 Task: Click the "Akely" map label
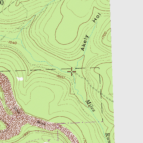point(85,43)
